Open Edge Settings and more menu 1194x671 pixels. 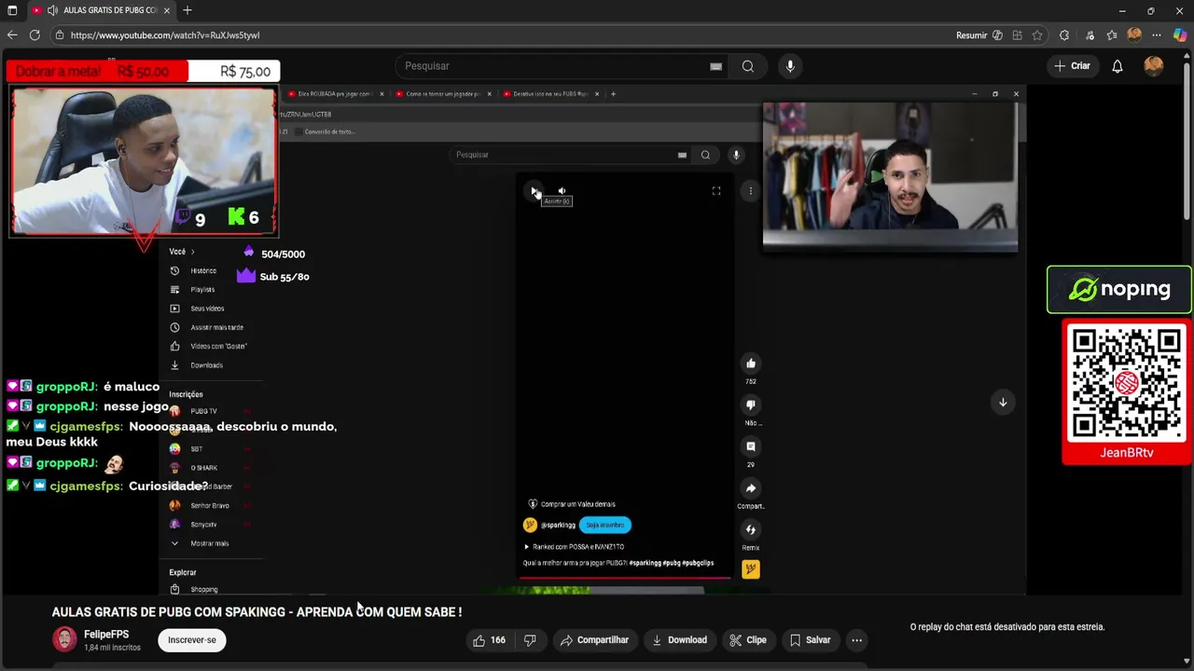(1158, 35)
